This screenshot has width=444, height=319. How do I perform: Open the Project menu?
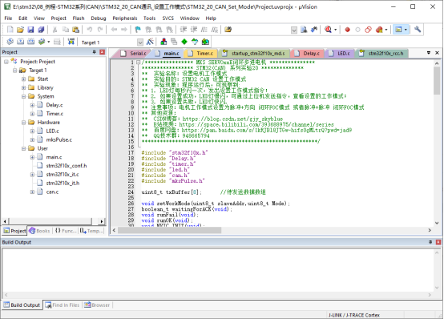[x=59, y=18]
